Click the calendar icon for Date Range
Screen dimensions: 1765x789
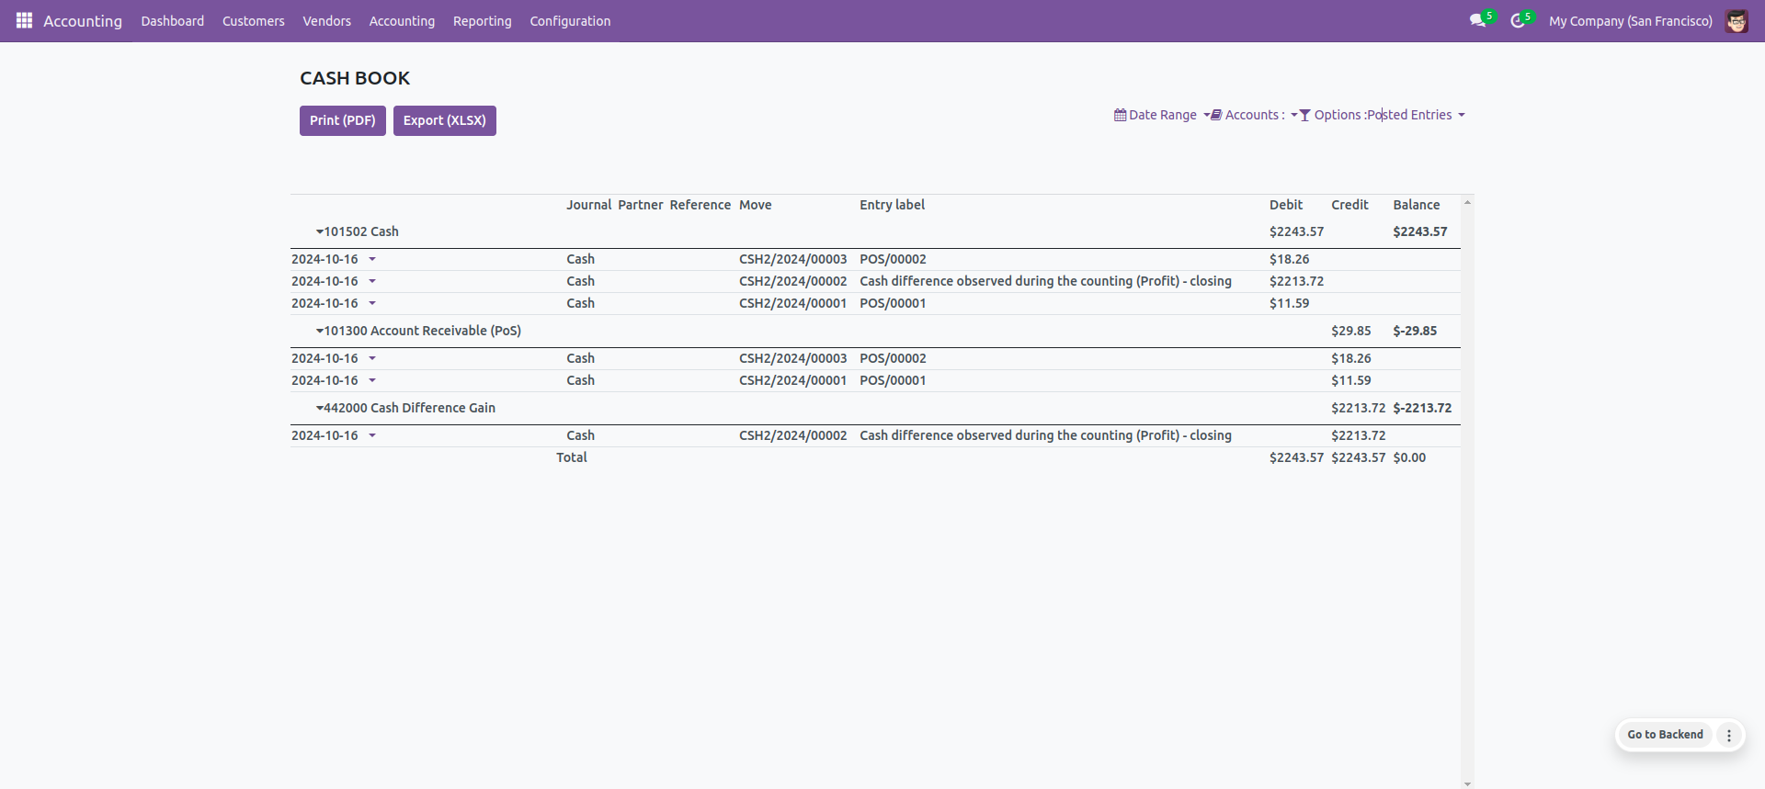[1120, 115]
